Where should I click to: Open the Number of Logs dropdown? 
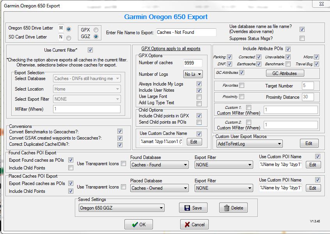[193, 74]
